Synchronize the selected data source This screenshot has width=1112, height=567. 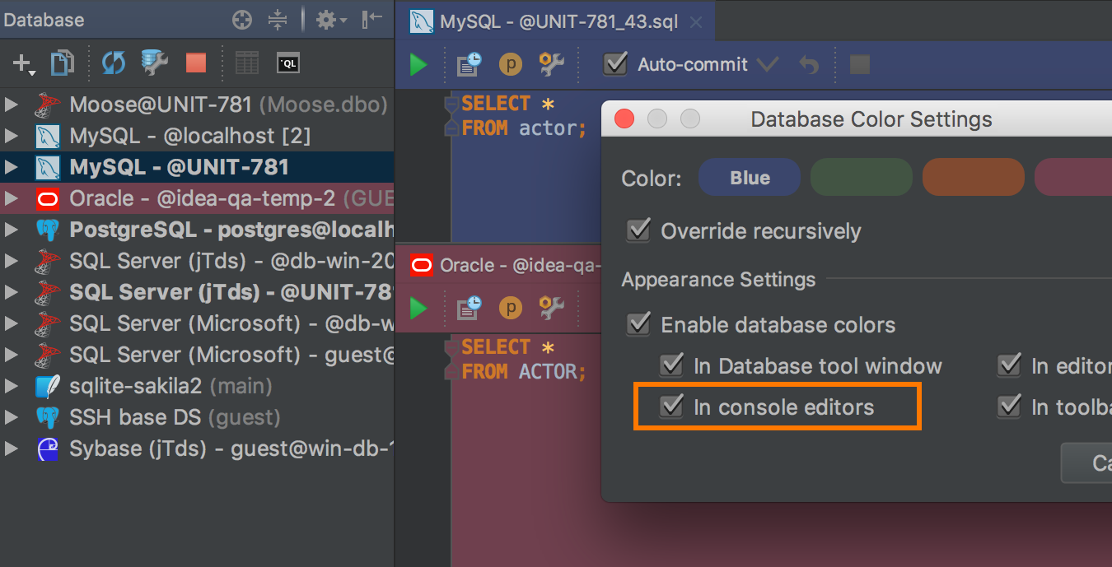point(113,63)
